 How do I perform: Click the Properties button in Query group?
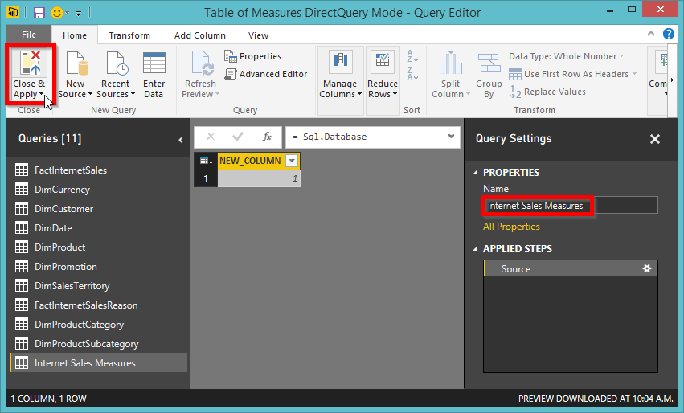tap(252, 56)
